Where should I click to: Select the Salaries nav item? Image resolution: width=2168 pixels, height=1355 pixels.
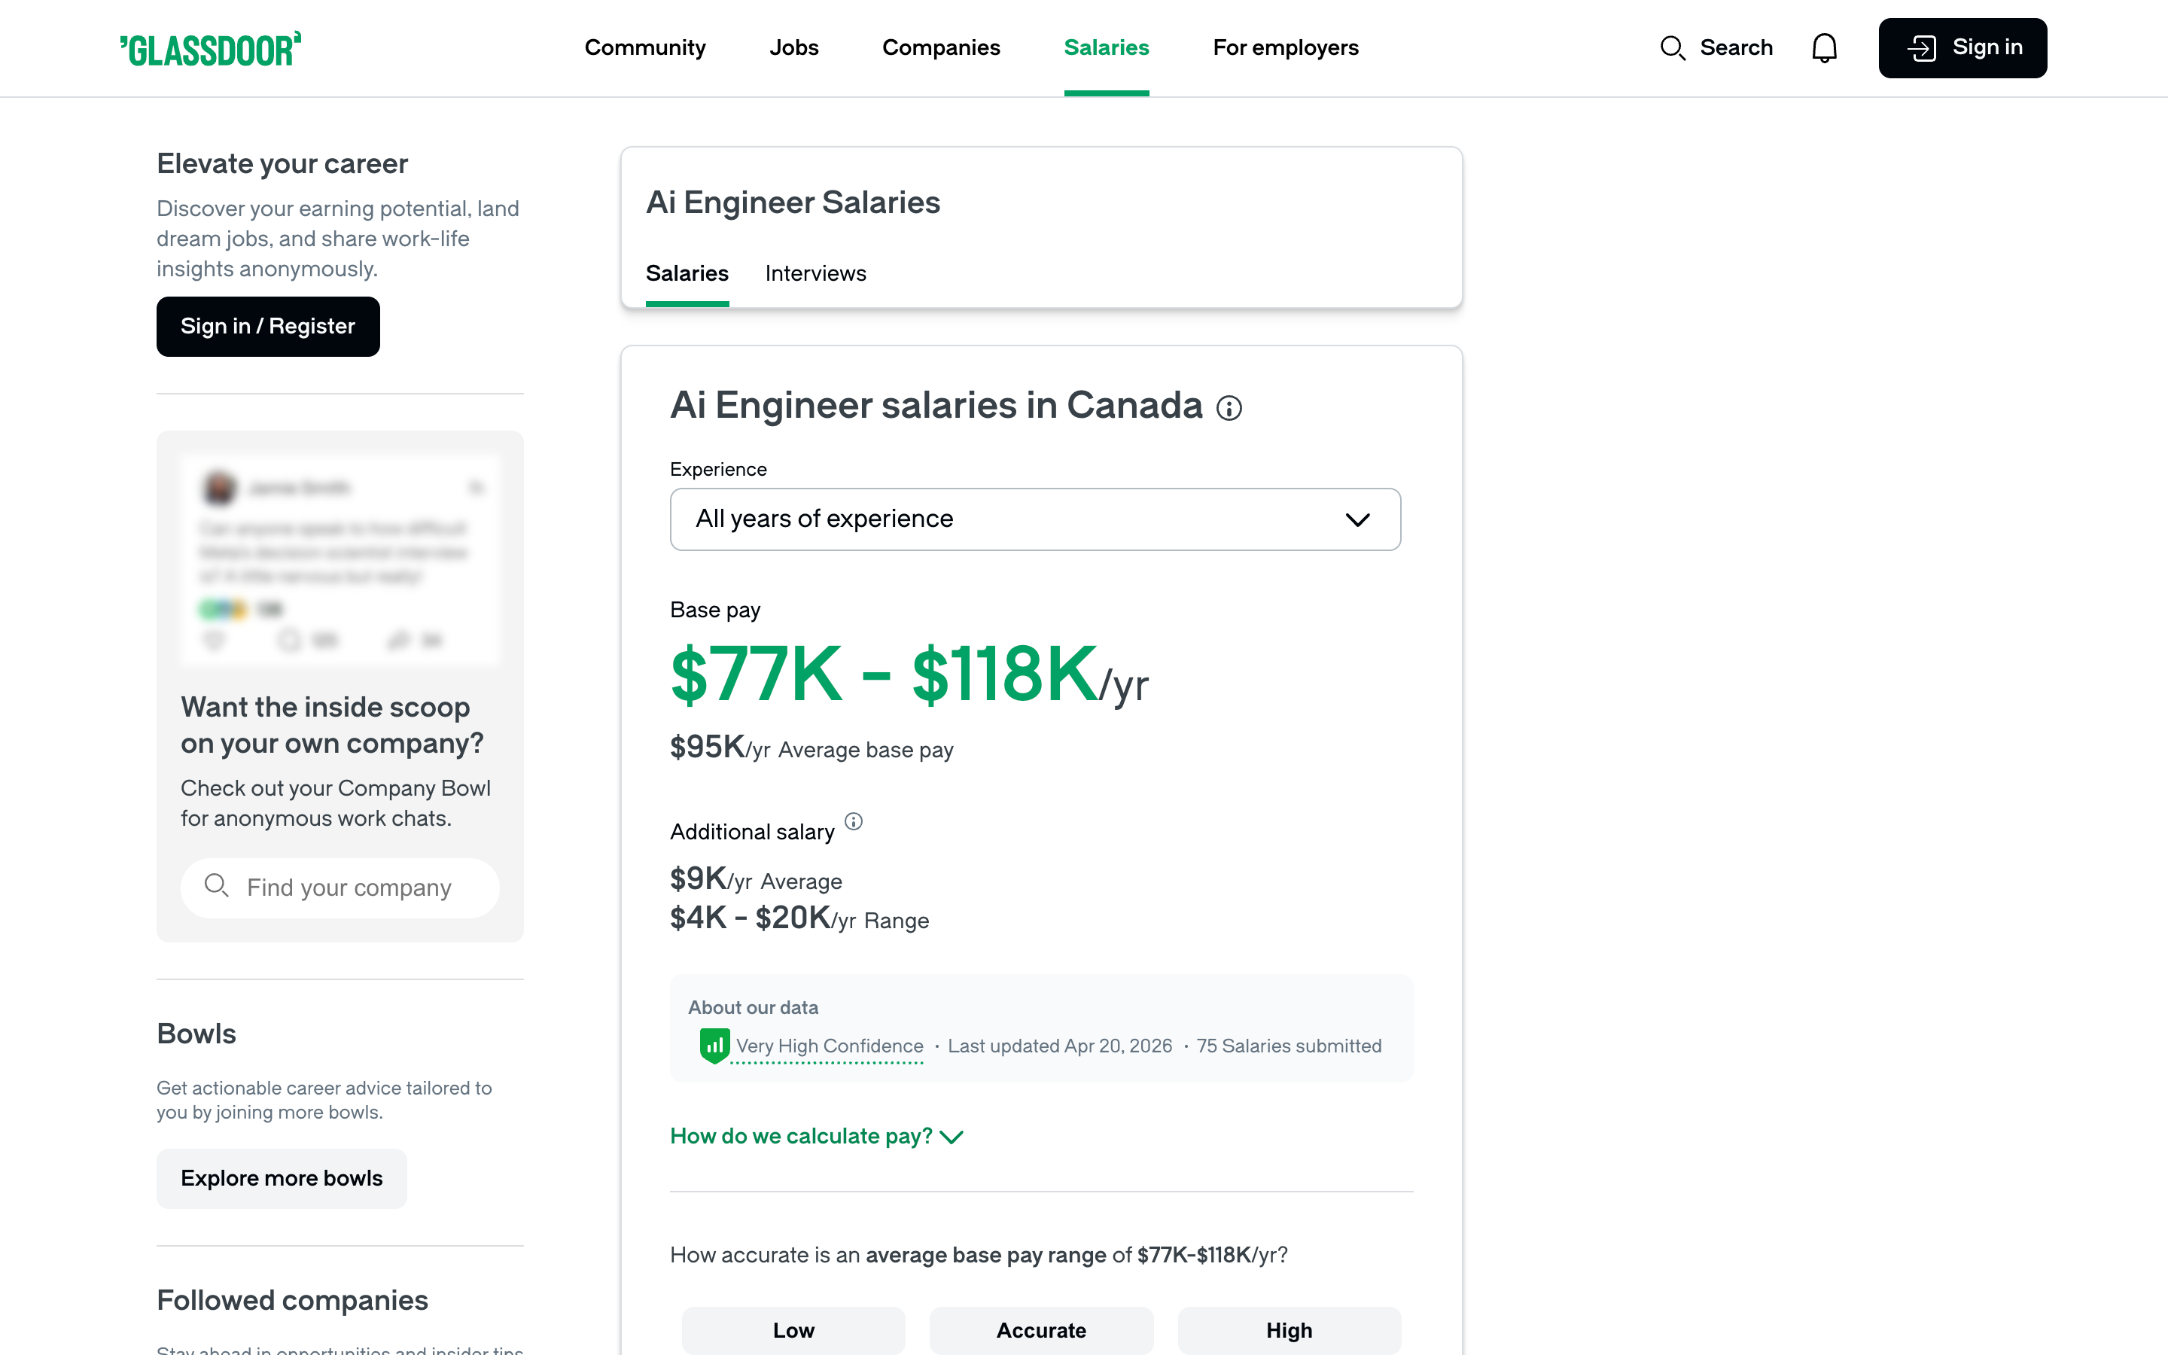1107,47
